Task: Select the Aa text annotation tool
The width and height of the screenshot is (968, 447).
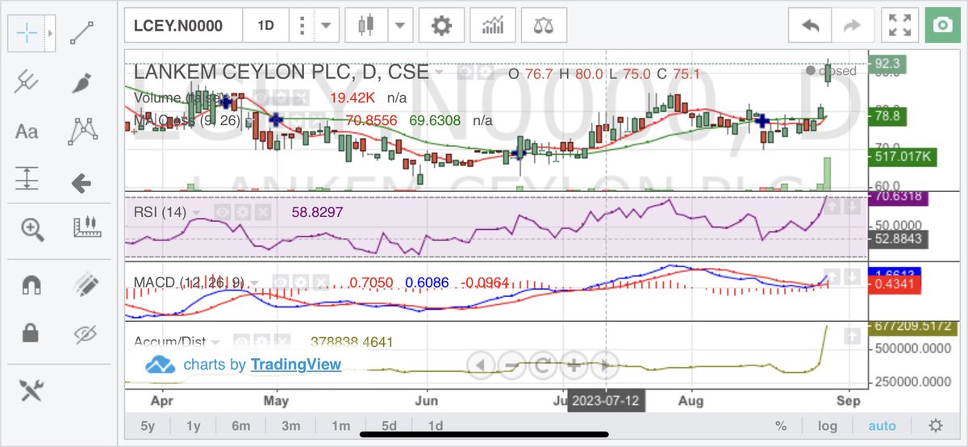Action: 27,131
